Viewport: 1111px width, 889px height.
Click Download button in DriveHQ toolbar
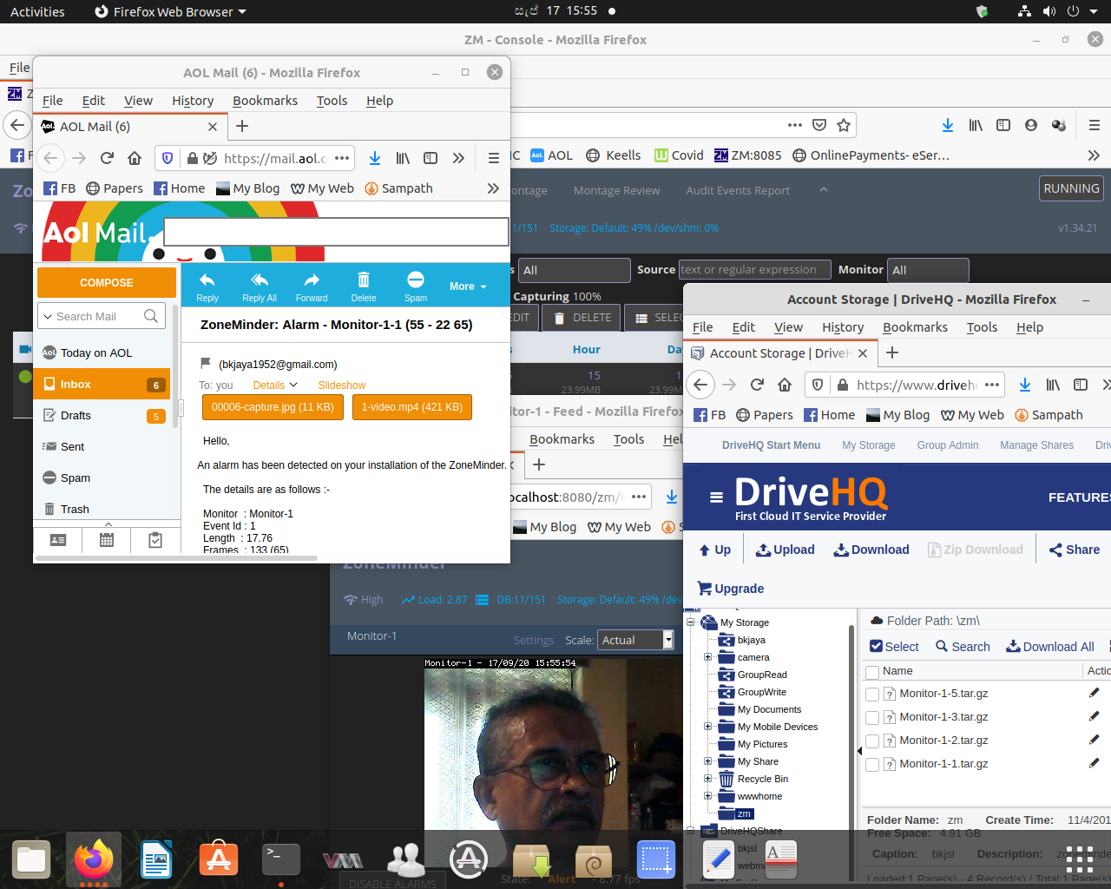(x=871, y=550)
